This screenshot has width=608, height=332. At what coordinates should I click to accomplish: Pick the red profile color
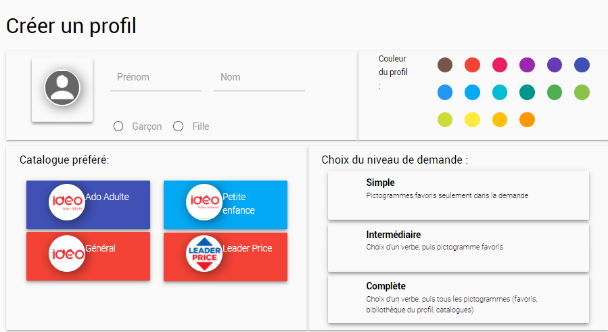472,65
